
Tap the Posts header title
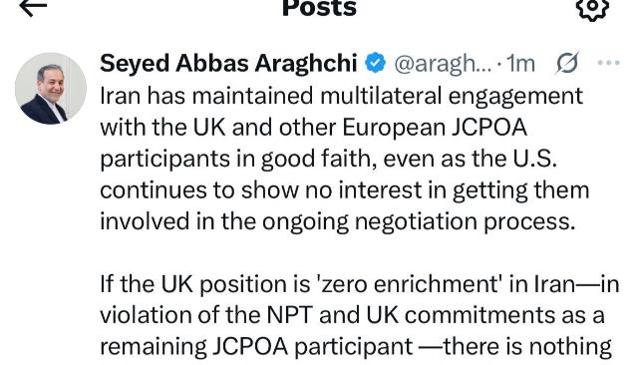click(319, 7)
